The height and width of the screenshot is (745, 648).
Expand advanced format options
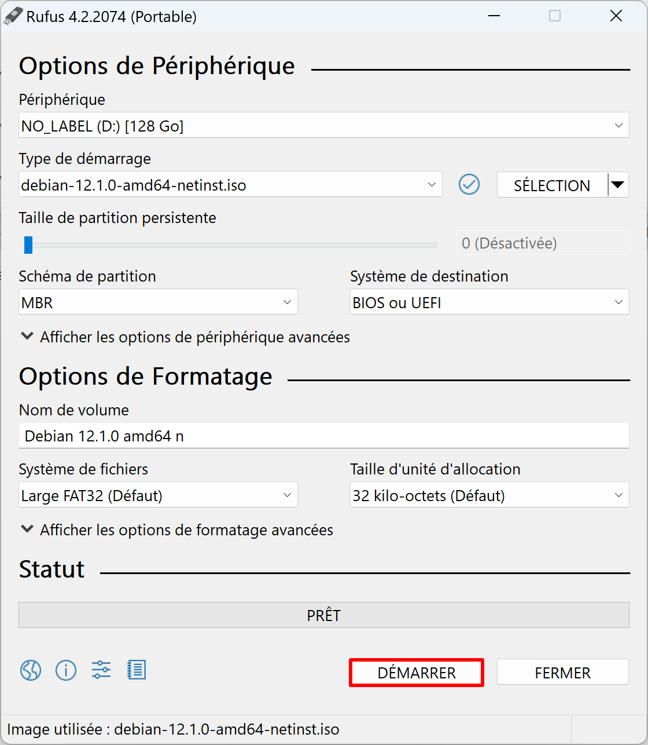tap(177, 530)
